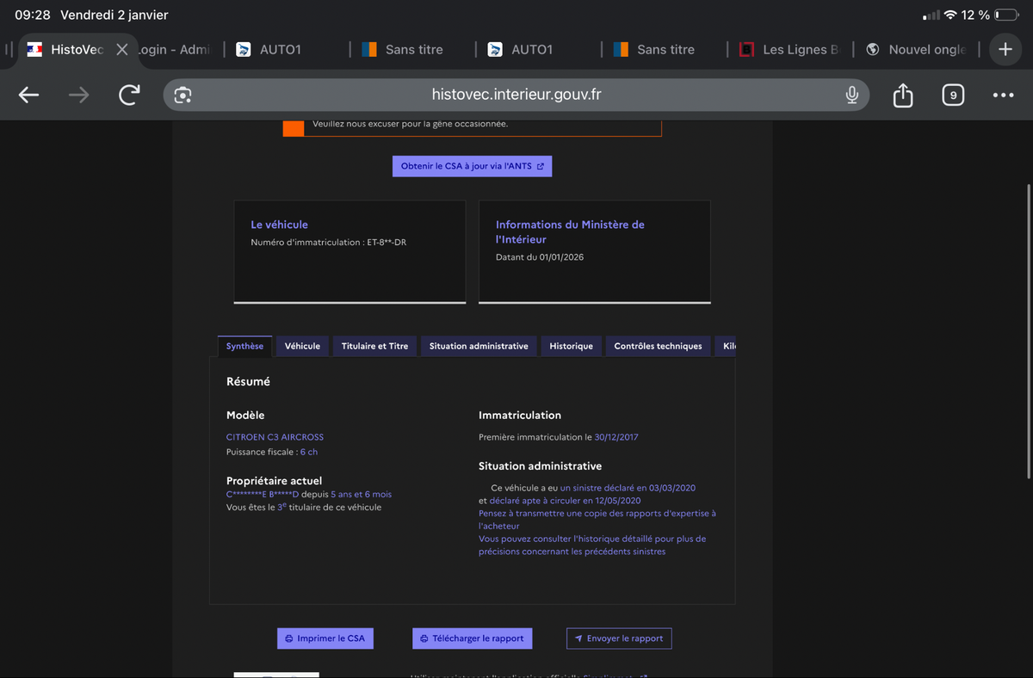
Task: Close the HistoVec tab
Action: (121, 49)
